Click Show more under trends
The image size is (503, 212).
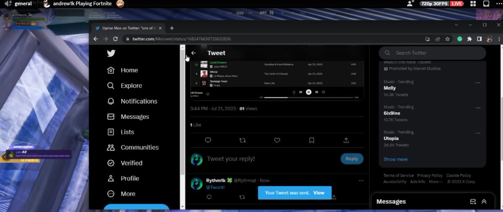tap(395, 159)
